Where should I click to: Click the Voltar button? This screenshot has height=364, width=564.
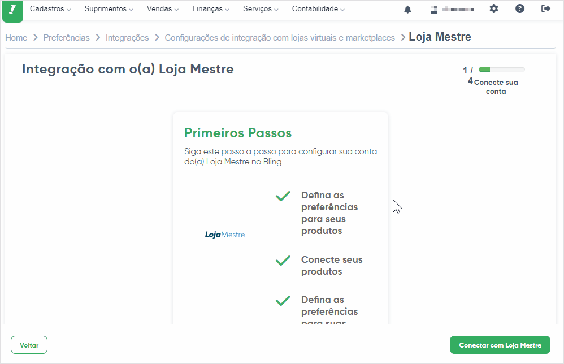[29, 345]
